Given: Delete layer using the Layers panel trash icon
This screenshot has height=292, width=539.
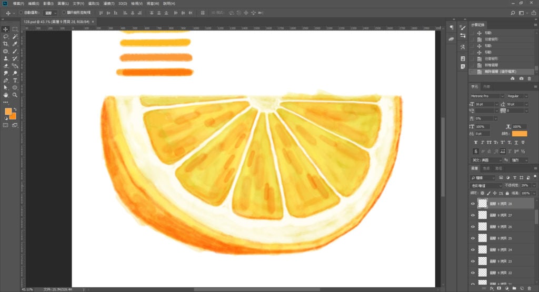Looking at the screenshot, I should coord(529,288).
